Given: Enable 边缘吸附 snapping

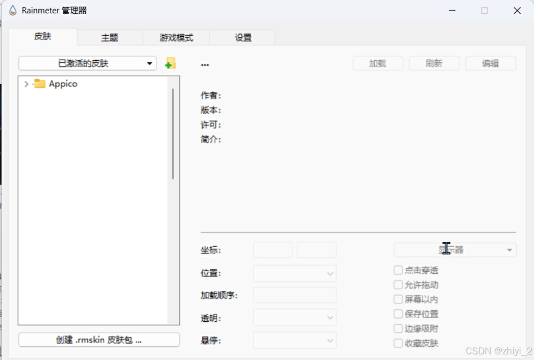Looking at the screenshot, I should click(398, 328).
